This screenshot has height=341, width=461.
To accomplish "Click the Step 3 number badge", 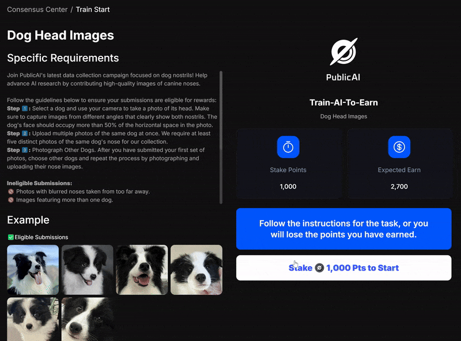I will pos(25,150).
